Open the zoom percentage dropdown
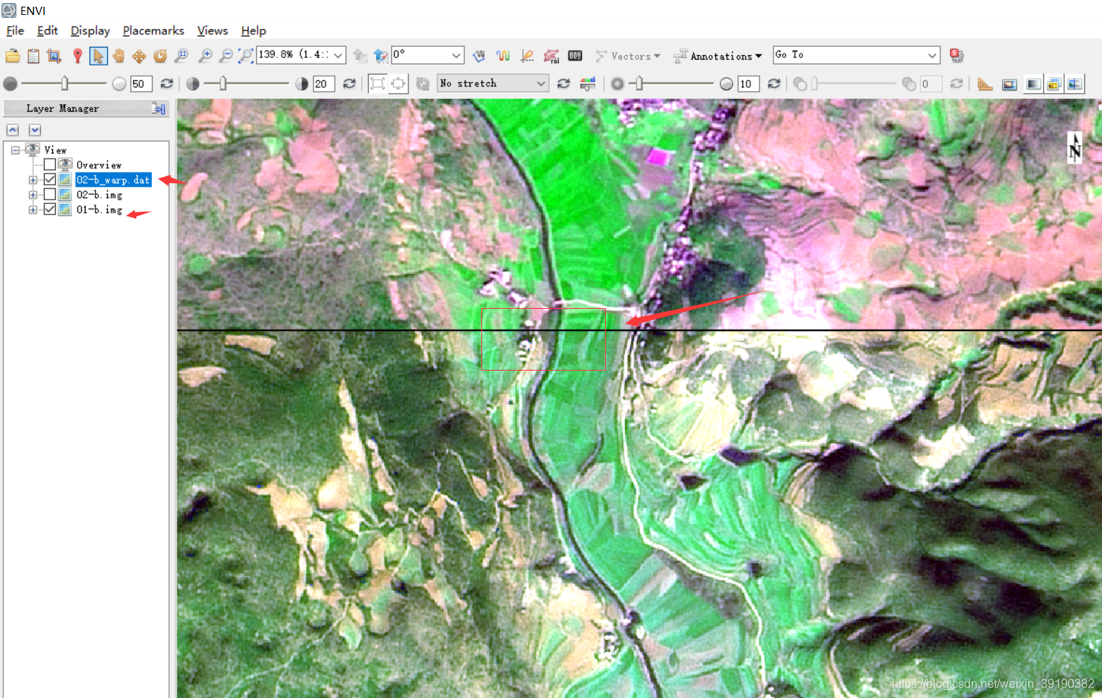 pyautogui.click(x=338, y=55)
